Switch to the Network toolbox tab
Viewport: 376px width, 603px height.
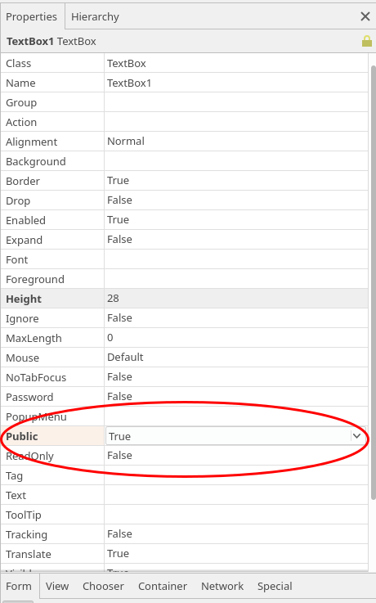tap(222, 586)
